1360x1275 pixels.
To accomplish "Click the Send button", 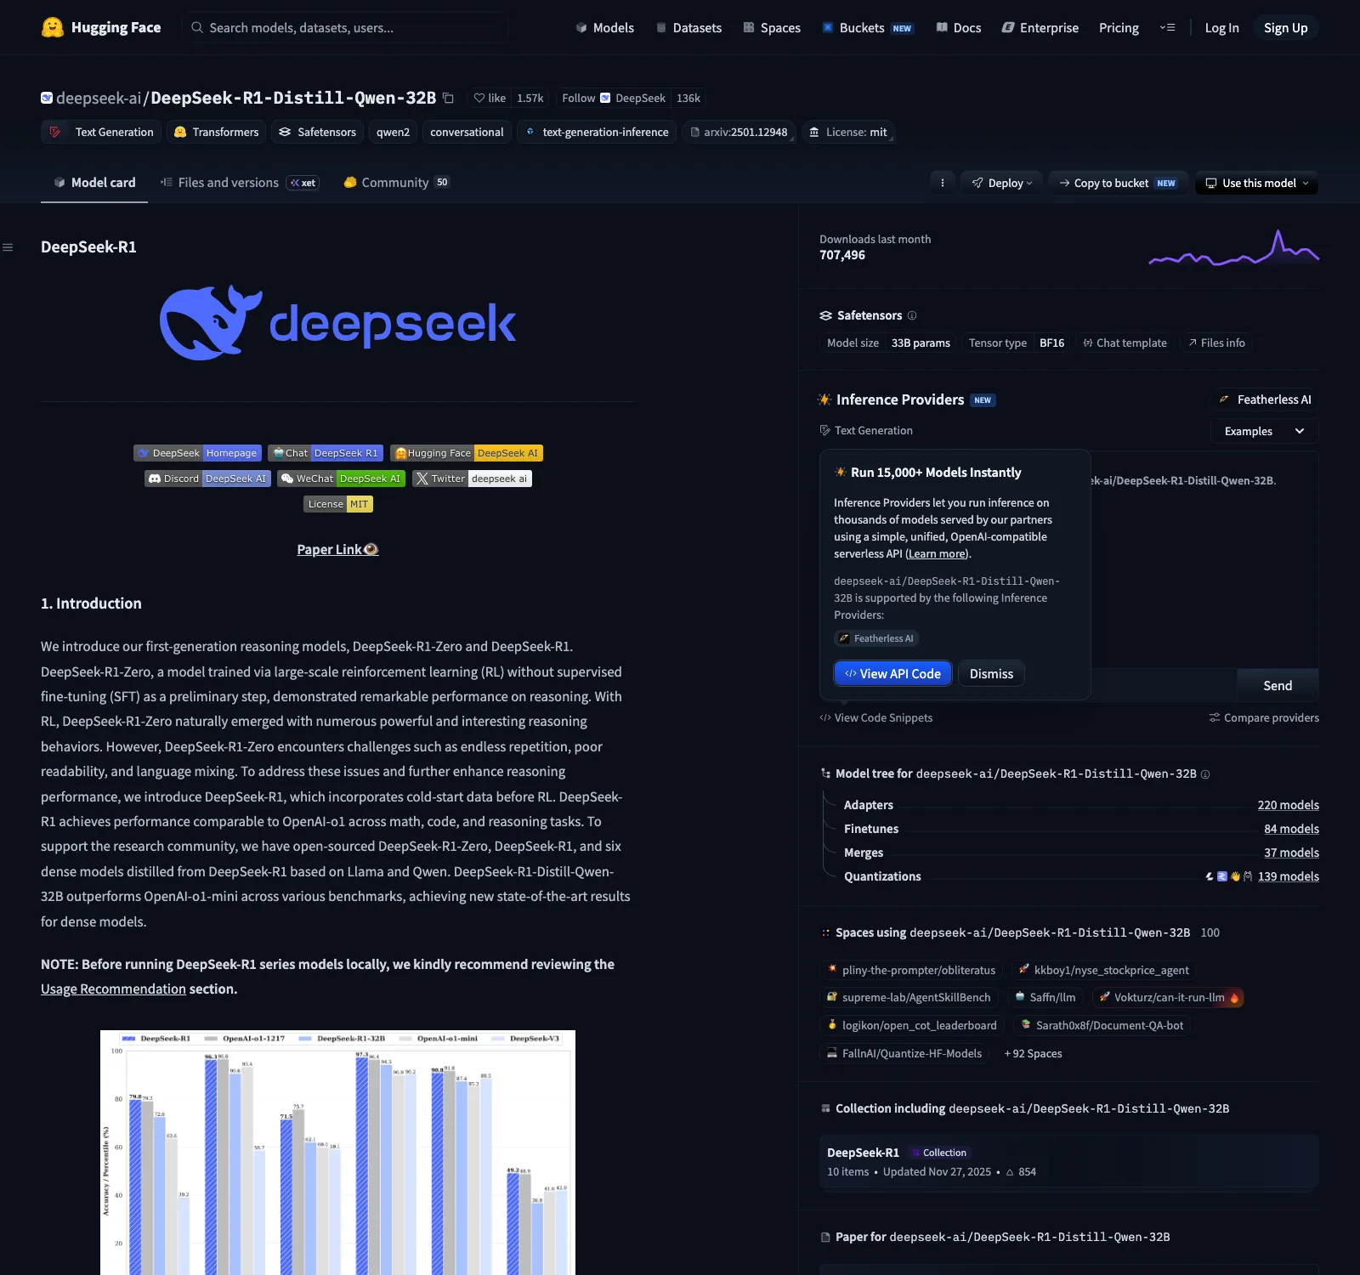I will [x=1278, y=685].
